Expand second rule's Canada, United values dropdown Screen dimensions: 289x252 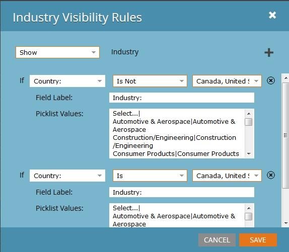(x=227, y=176)
